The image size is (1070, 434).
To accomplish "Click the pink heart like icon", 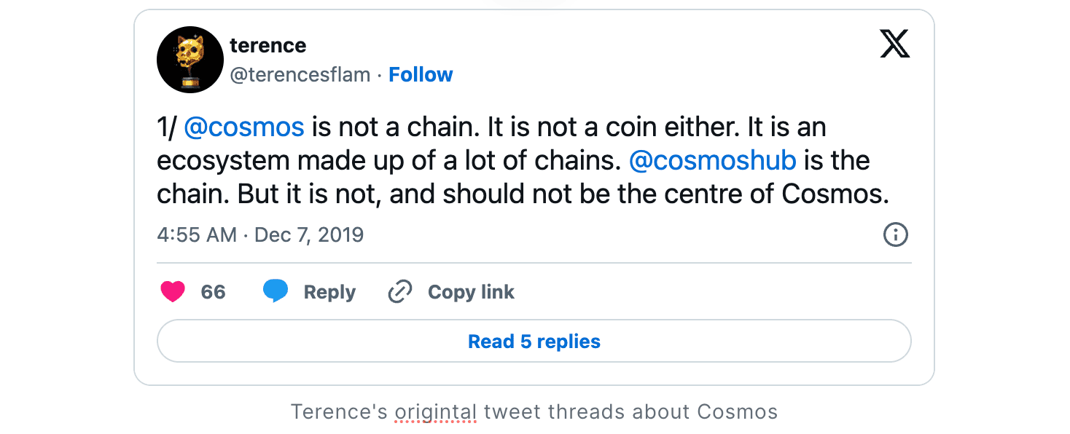I will tap(173, 292).
